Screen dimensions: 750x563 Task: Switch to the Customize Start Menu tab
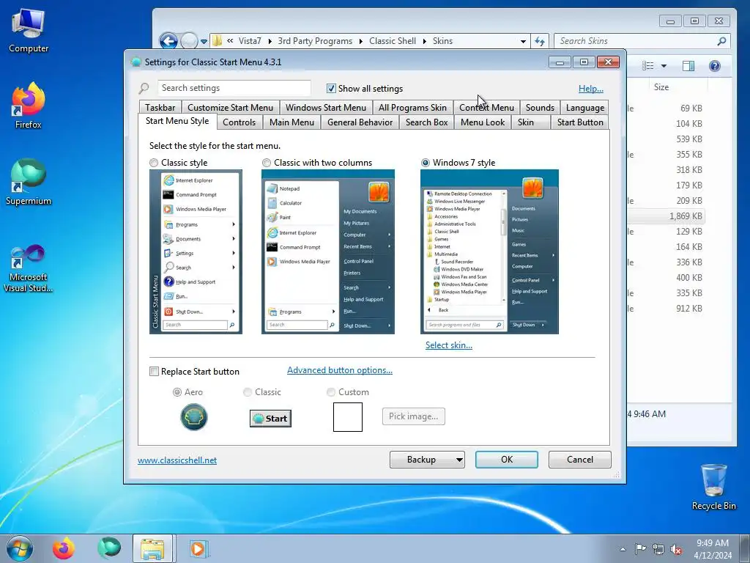230,108
